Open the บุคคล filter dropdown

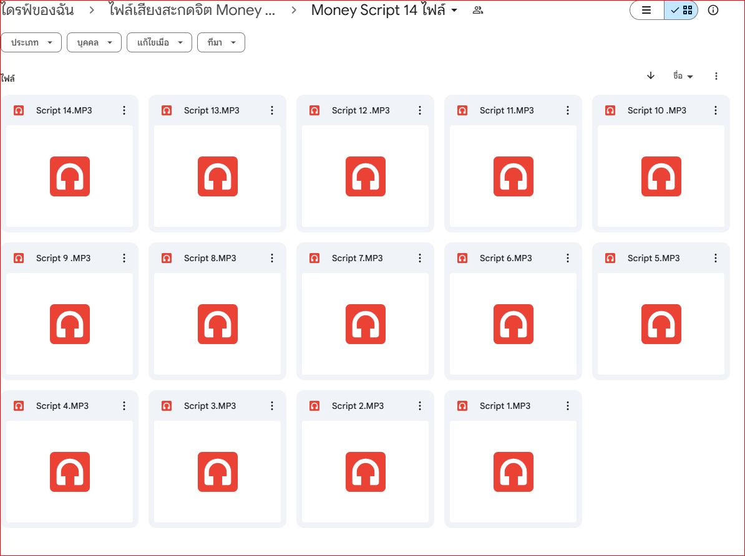point(94,42)
